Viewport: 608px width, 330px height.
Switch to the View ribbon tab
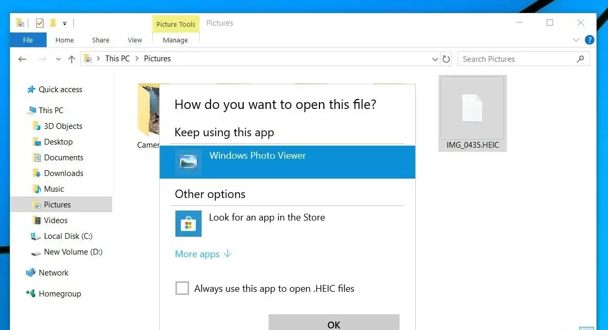point(135,40)
